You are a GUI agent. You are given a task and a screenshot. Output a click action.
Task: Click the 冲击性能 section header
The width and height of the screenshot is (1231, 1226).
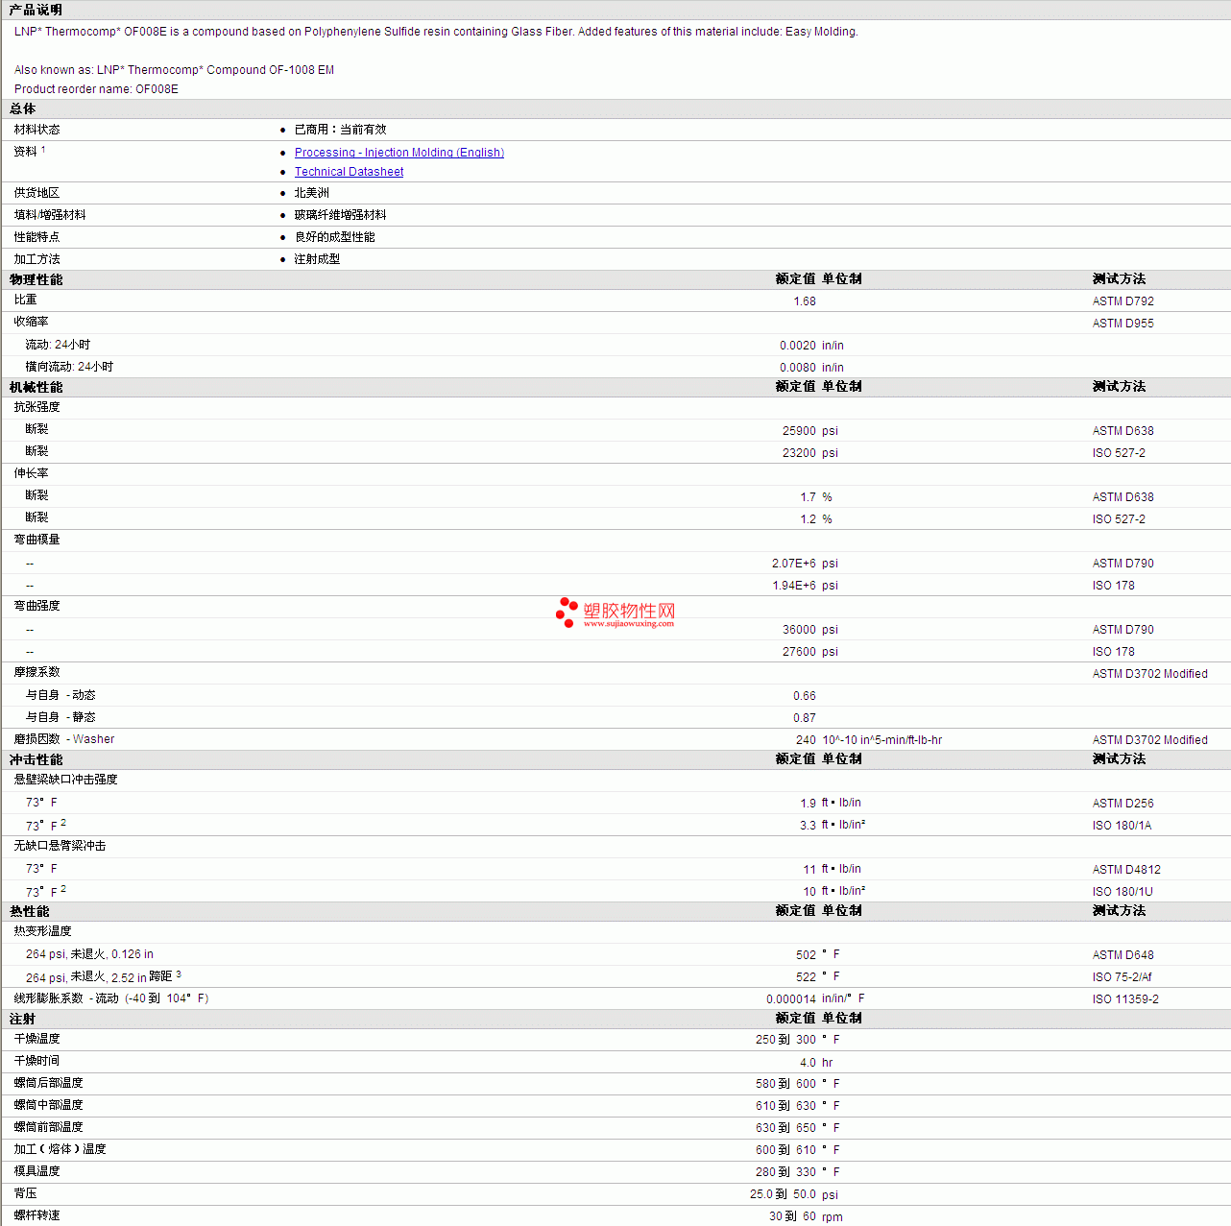pyautogui.click(x=36, y=760)
